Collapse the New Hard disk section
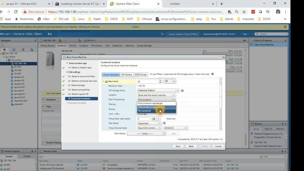The height and width of the screenshot is (171, 304). click(x=104, y=81)
